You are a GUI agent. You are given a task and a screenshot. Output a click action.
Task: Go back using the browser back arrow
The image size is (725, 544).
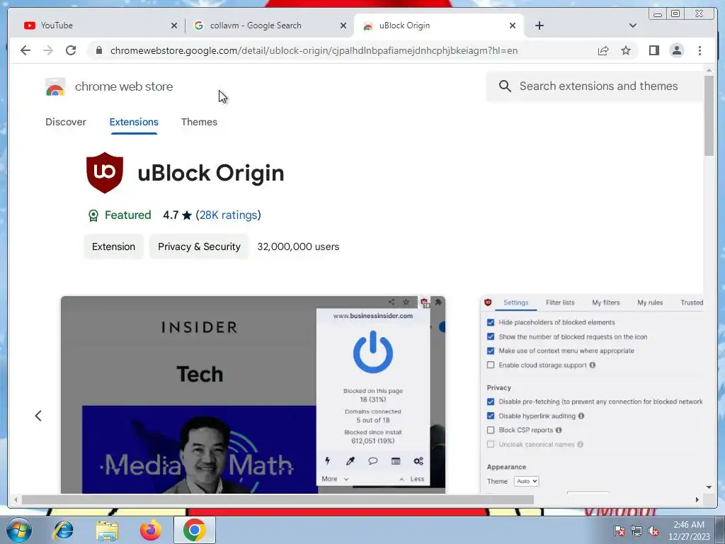tap(25, 50)
